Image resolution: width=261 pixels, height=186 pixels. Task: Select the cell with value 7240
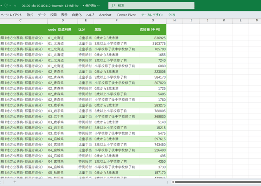[153, 60]
